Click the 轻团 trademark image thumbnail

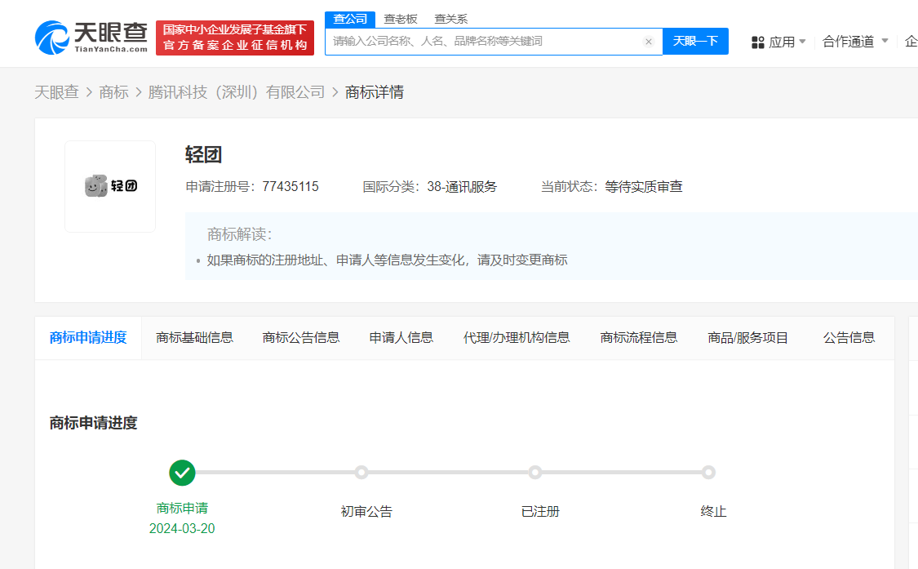109,185
